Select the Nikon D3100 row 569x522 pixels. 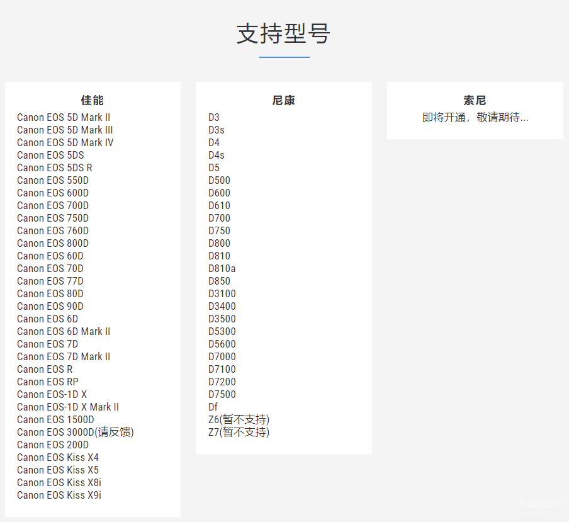click(222, 293)
